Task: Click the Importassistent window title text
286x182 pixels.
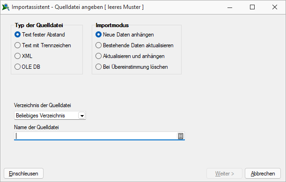Action: tap(78, 7)
